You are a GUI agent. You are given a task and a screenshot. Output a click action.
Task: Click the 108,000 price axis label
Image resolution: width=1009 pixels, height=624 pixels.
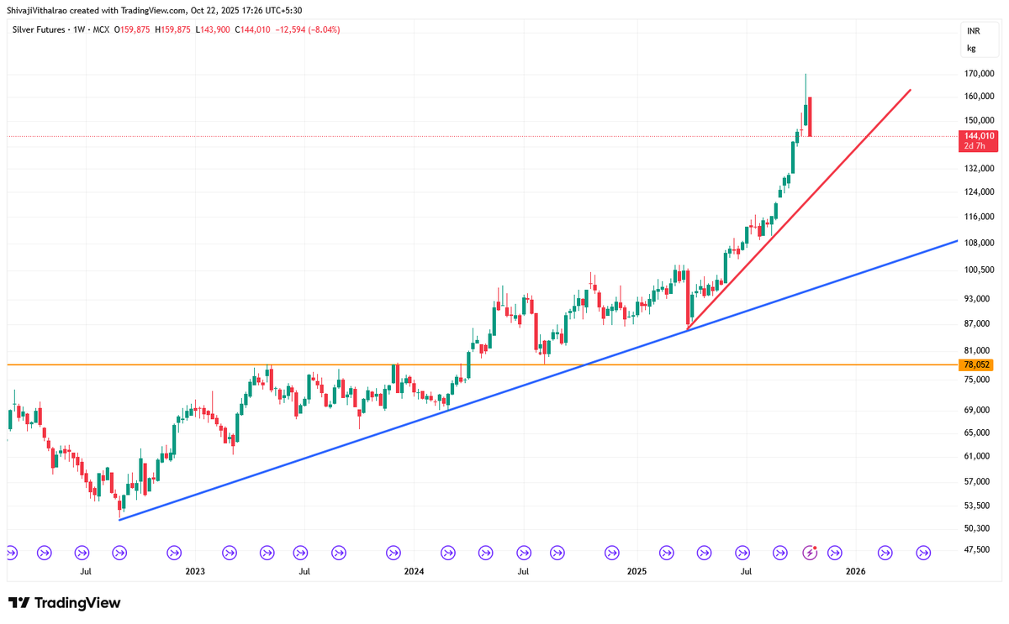pyautogui.click(x=980, y=243)
